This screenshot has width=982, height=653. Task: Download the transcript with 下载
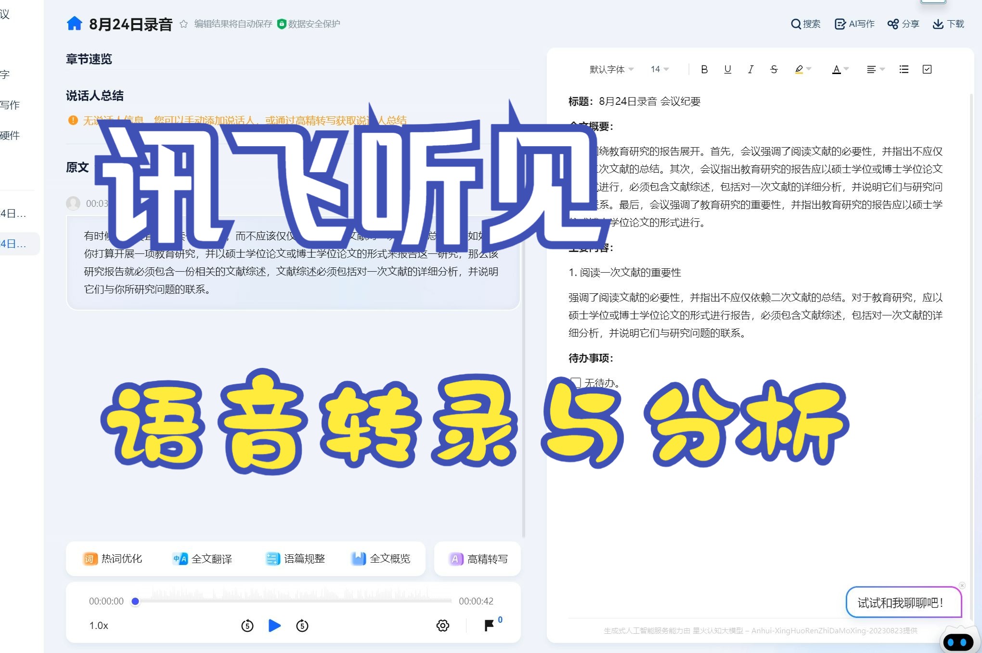tap(948, 24)
